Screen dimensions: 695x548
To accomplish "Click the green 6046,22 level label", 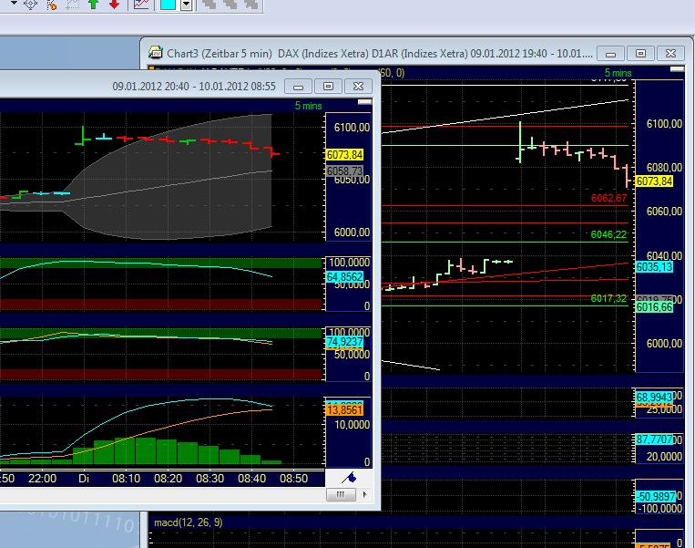I will tap(608, 234).
